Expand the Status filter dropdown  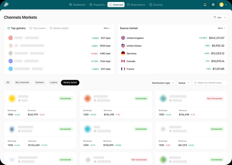coord(184,83)
